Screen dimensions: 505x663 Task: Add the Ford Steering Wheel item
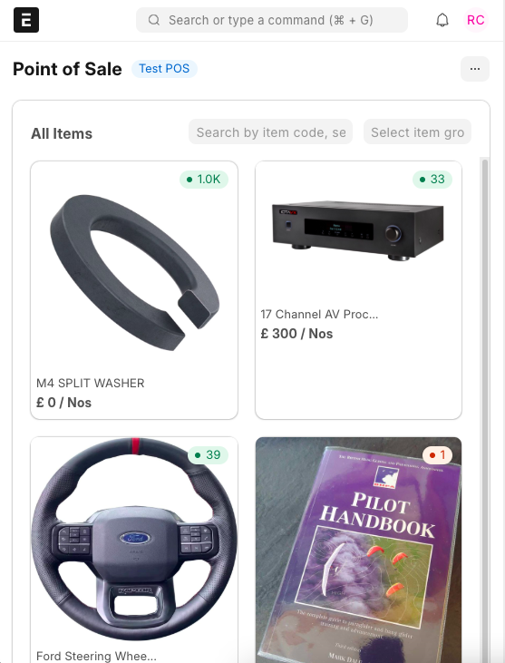[134, 550]
